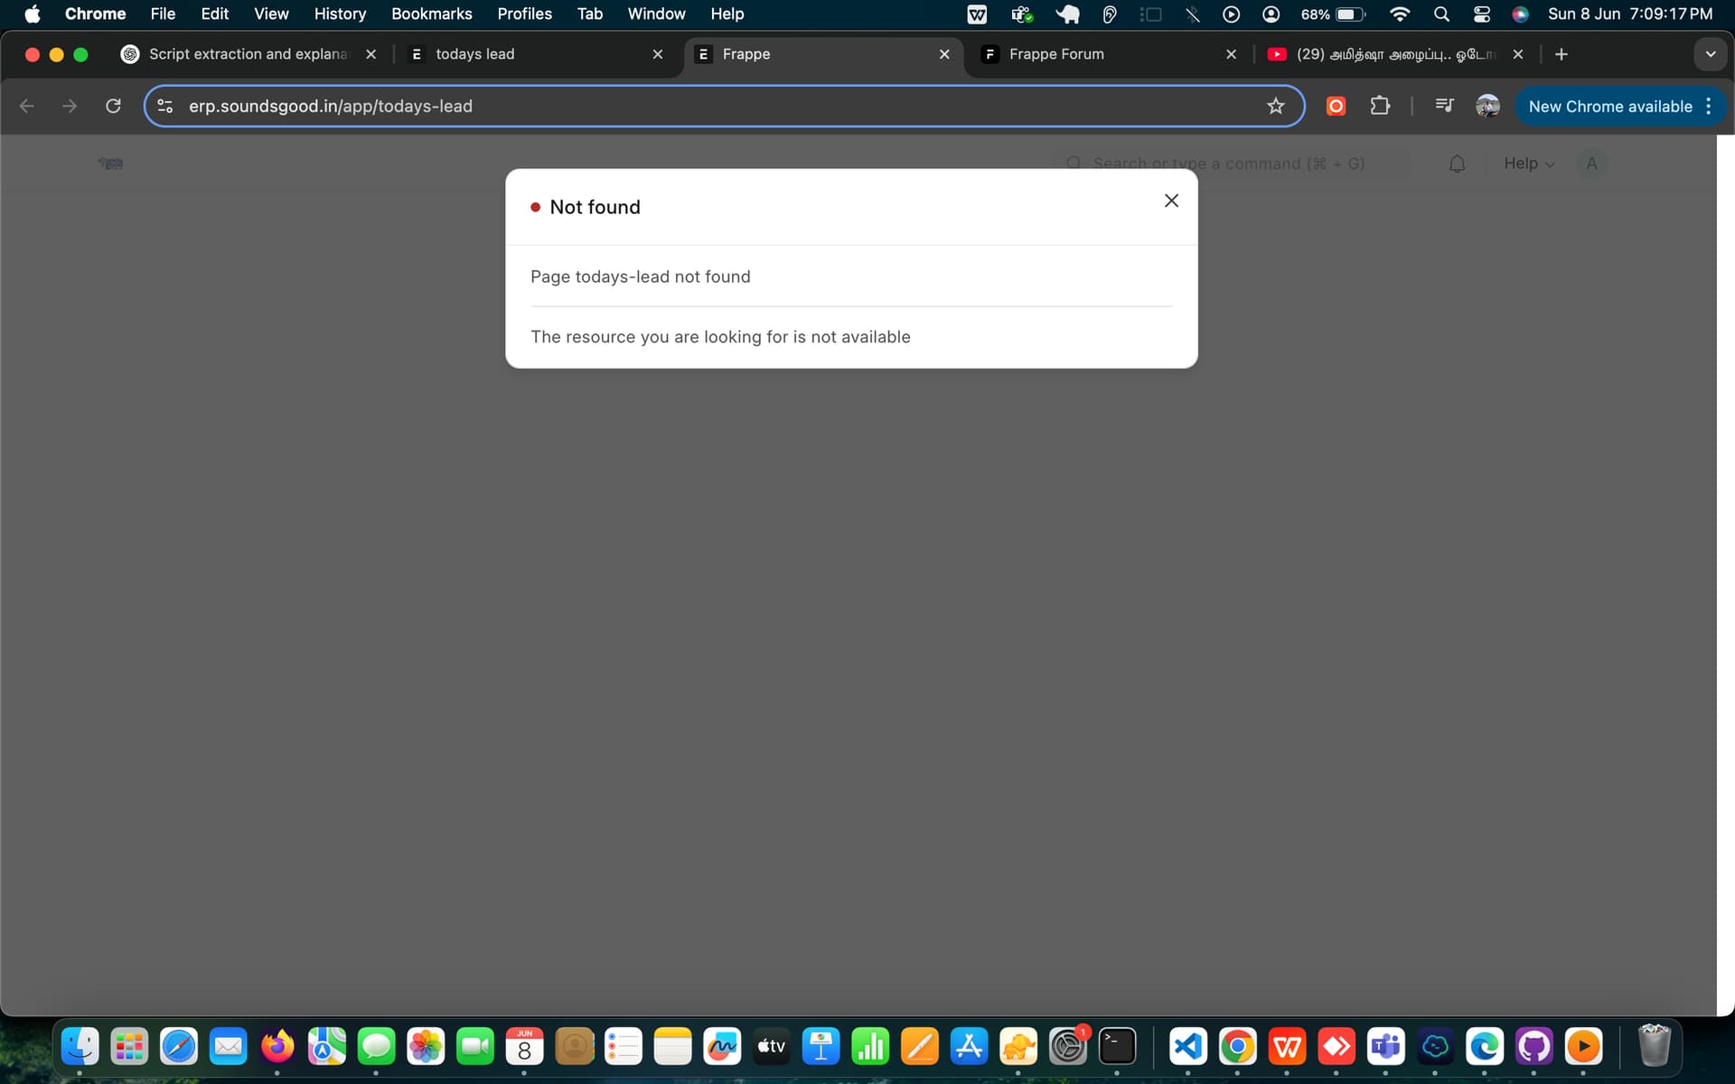The height and width of the screenshot is (1084, 1735).
Task: Expand the tab search dropdown
Action: (1710, 54)
